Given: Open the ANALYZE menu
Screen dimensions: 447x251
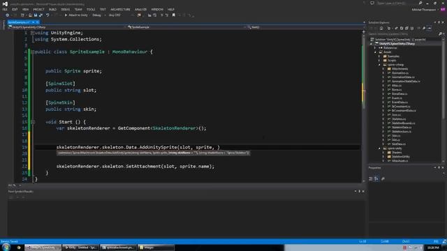Looking at the screenshot, I should 141,9.
